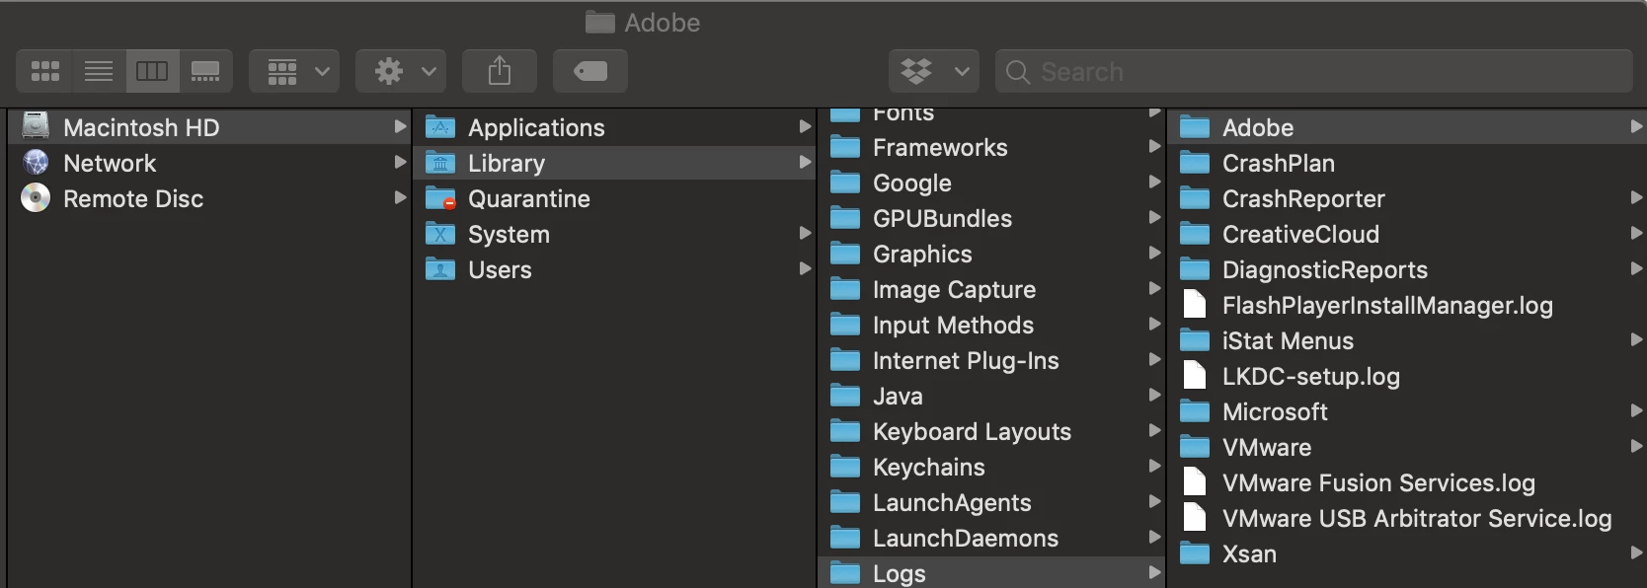Click the Share button
This screenshot has width=1647, height=588.
point(500,71)
